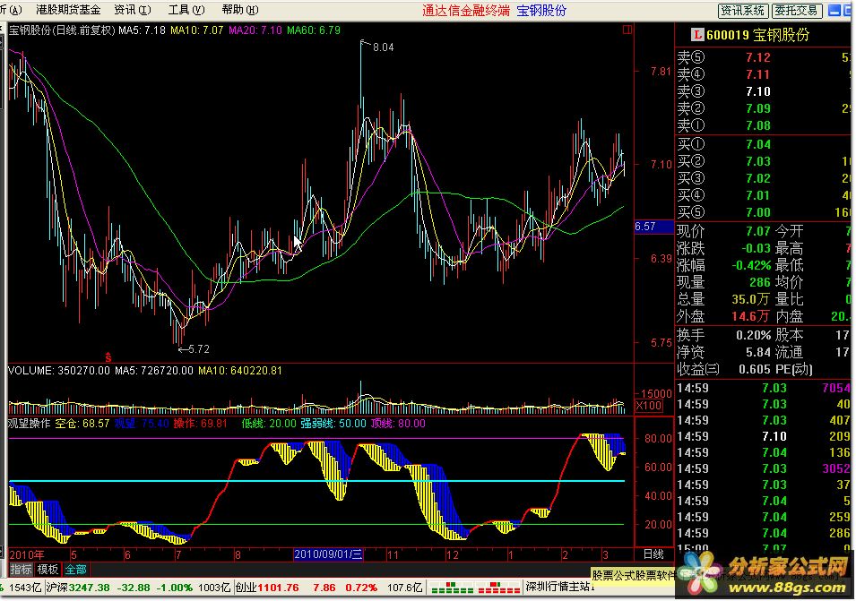
Task: Click the VOLUME: 350270.00 label
Action: (x=59, y=371)
